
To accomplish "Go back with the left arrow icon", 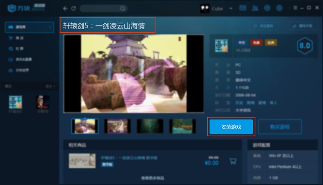I will (65, 8).
